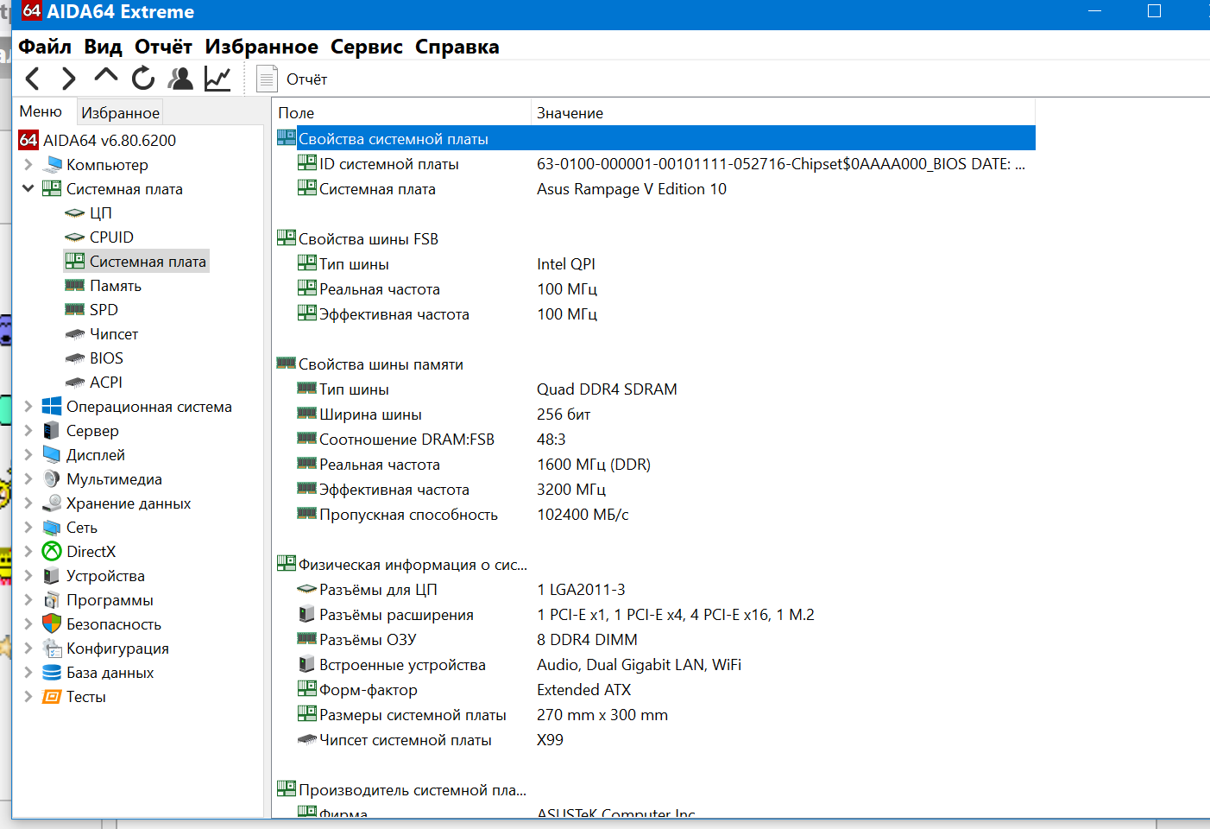Open the Отчёт menu in the menu bar
This screenshot has height=829, width=1210.
(163, 47)
